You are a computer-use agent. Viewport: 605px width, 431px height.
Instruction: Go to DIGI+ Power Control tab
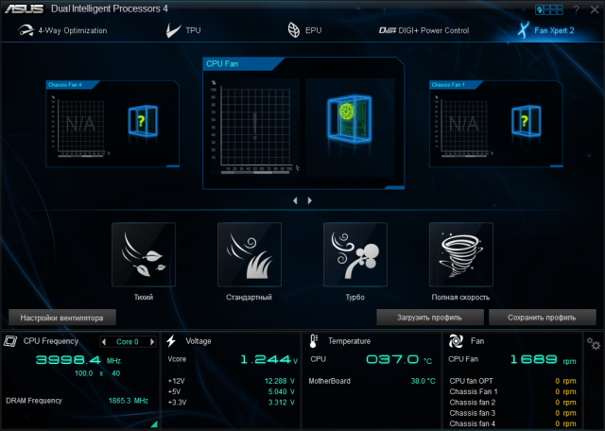pyautogui.click(x=423, y=30)
